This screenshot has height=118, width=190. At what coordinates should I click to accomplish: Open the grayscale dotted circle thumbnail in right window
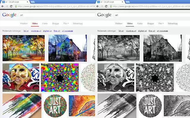point(183,78)
